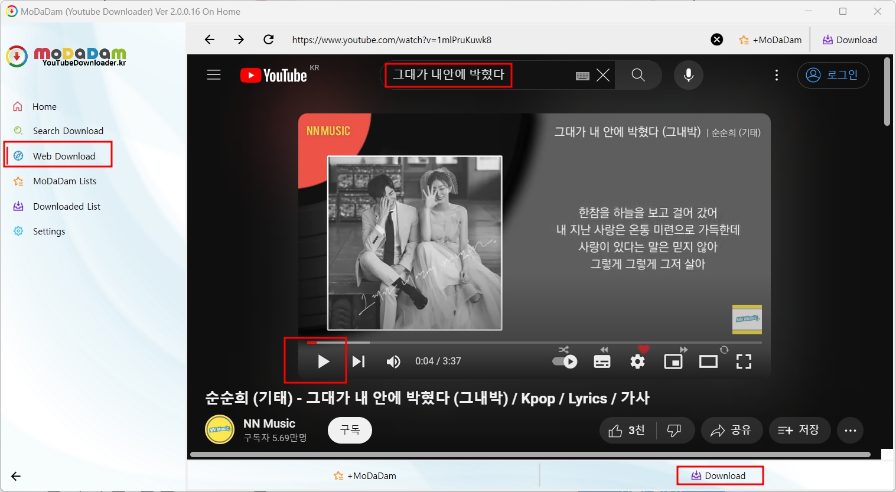
Task: Play the video
Action: pos(323,361)
